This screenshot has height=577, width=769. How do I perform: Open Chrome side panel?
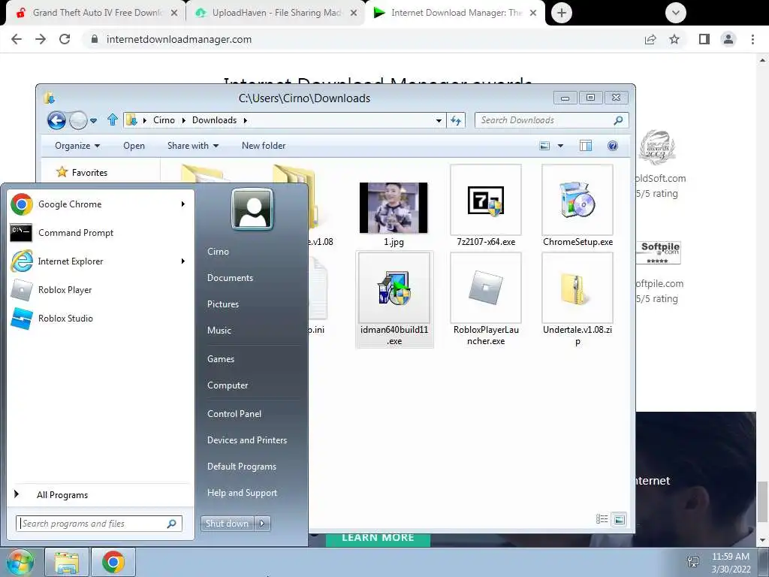(x=704, y=39)
